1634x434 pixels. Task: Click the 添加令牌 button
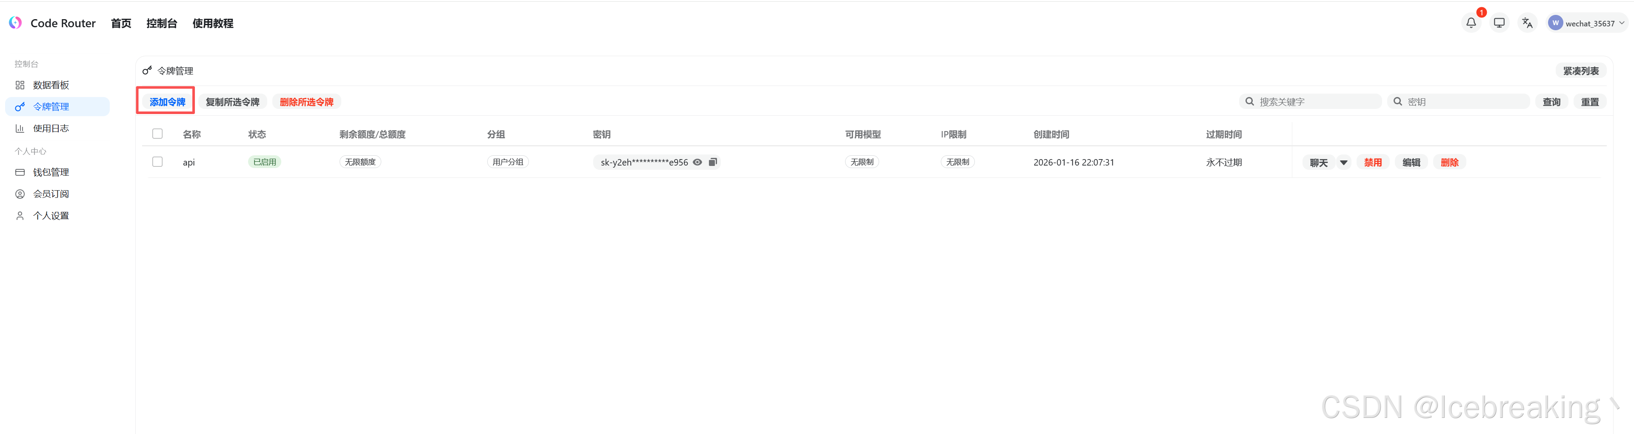(168, 102)
